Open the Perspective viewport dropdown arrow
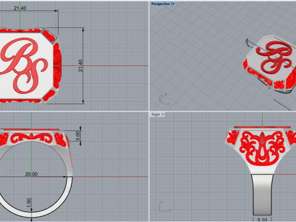This screenshot has height=222, width=296. 173,4
